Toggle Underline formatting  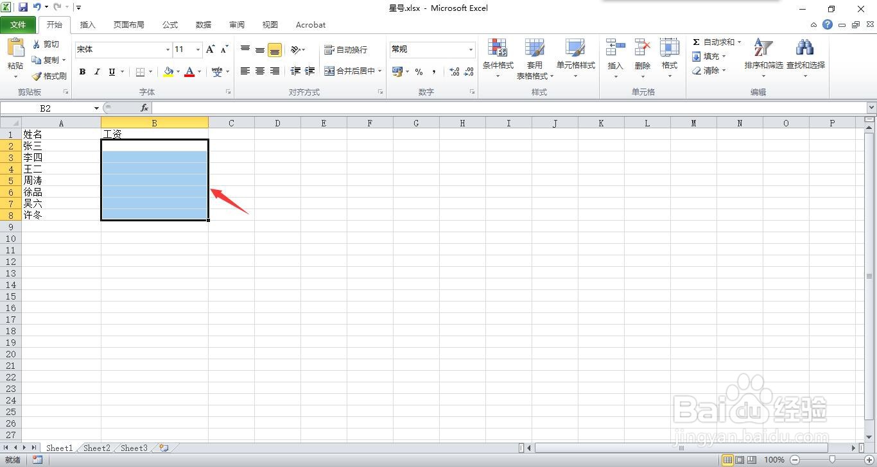(x=112, y=72)
